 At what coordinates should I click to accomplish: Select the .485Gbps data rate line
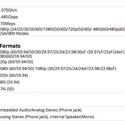click(x=9, y=17)
